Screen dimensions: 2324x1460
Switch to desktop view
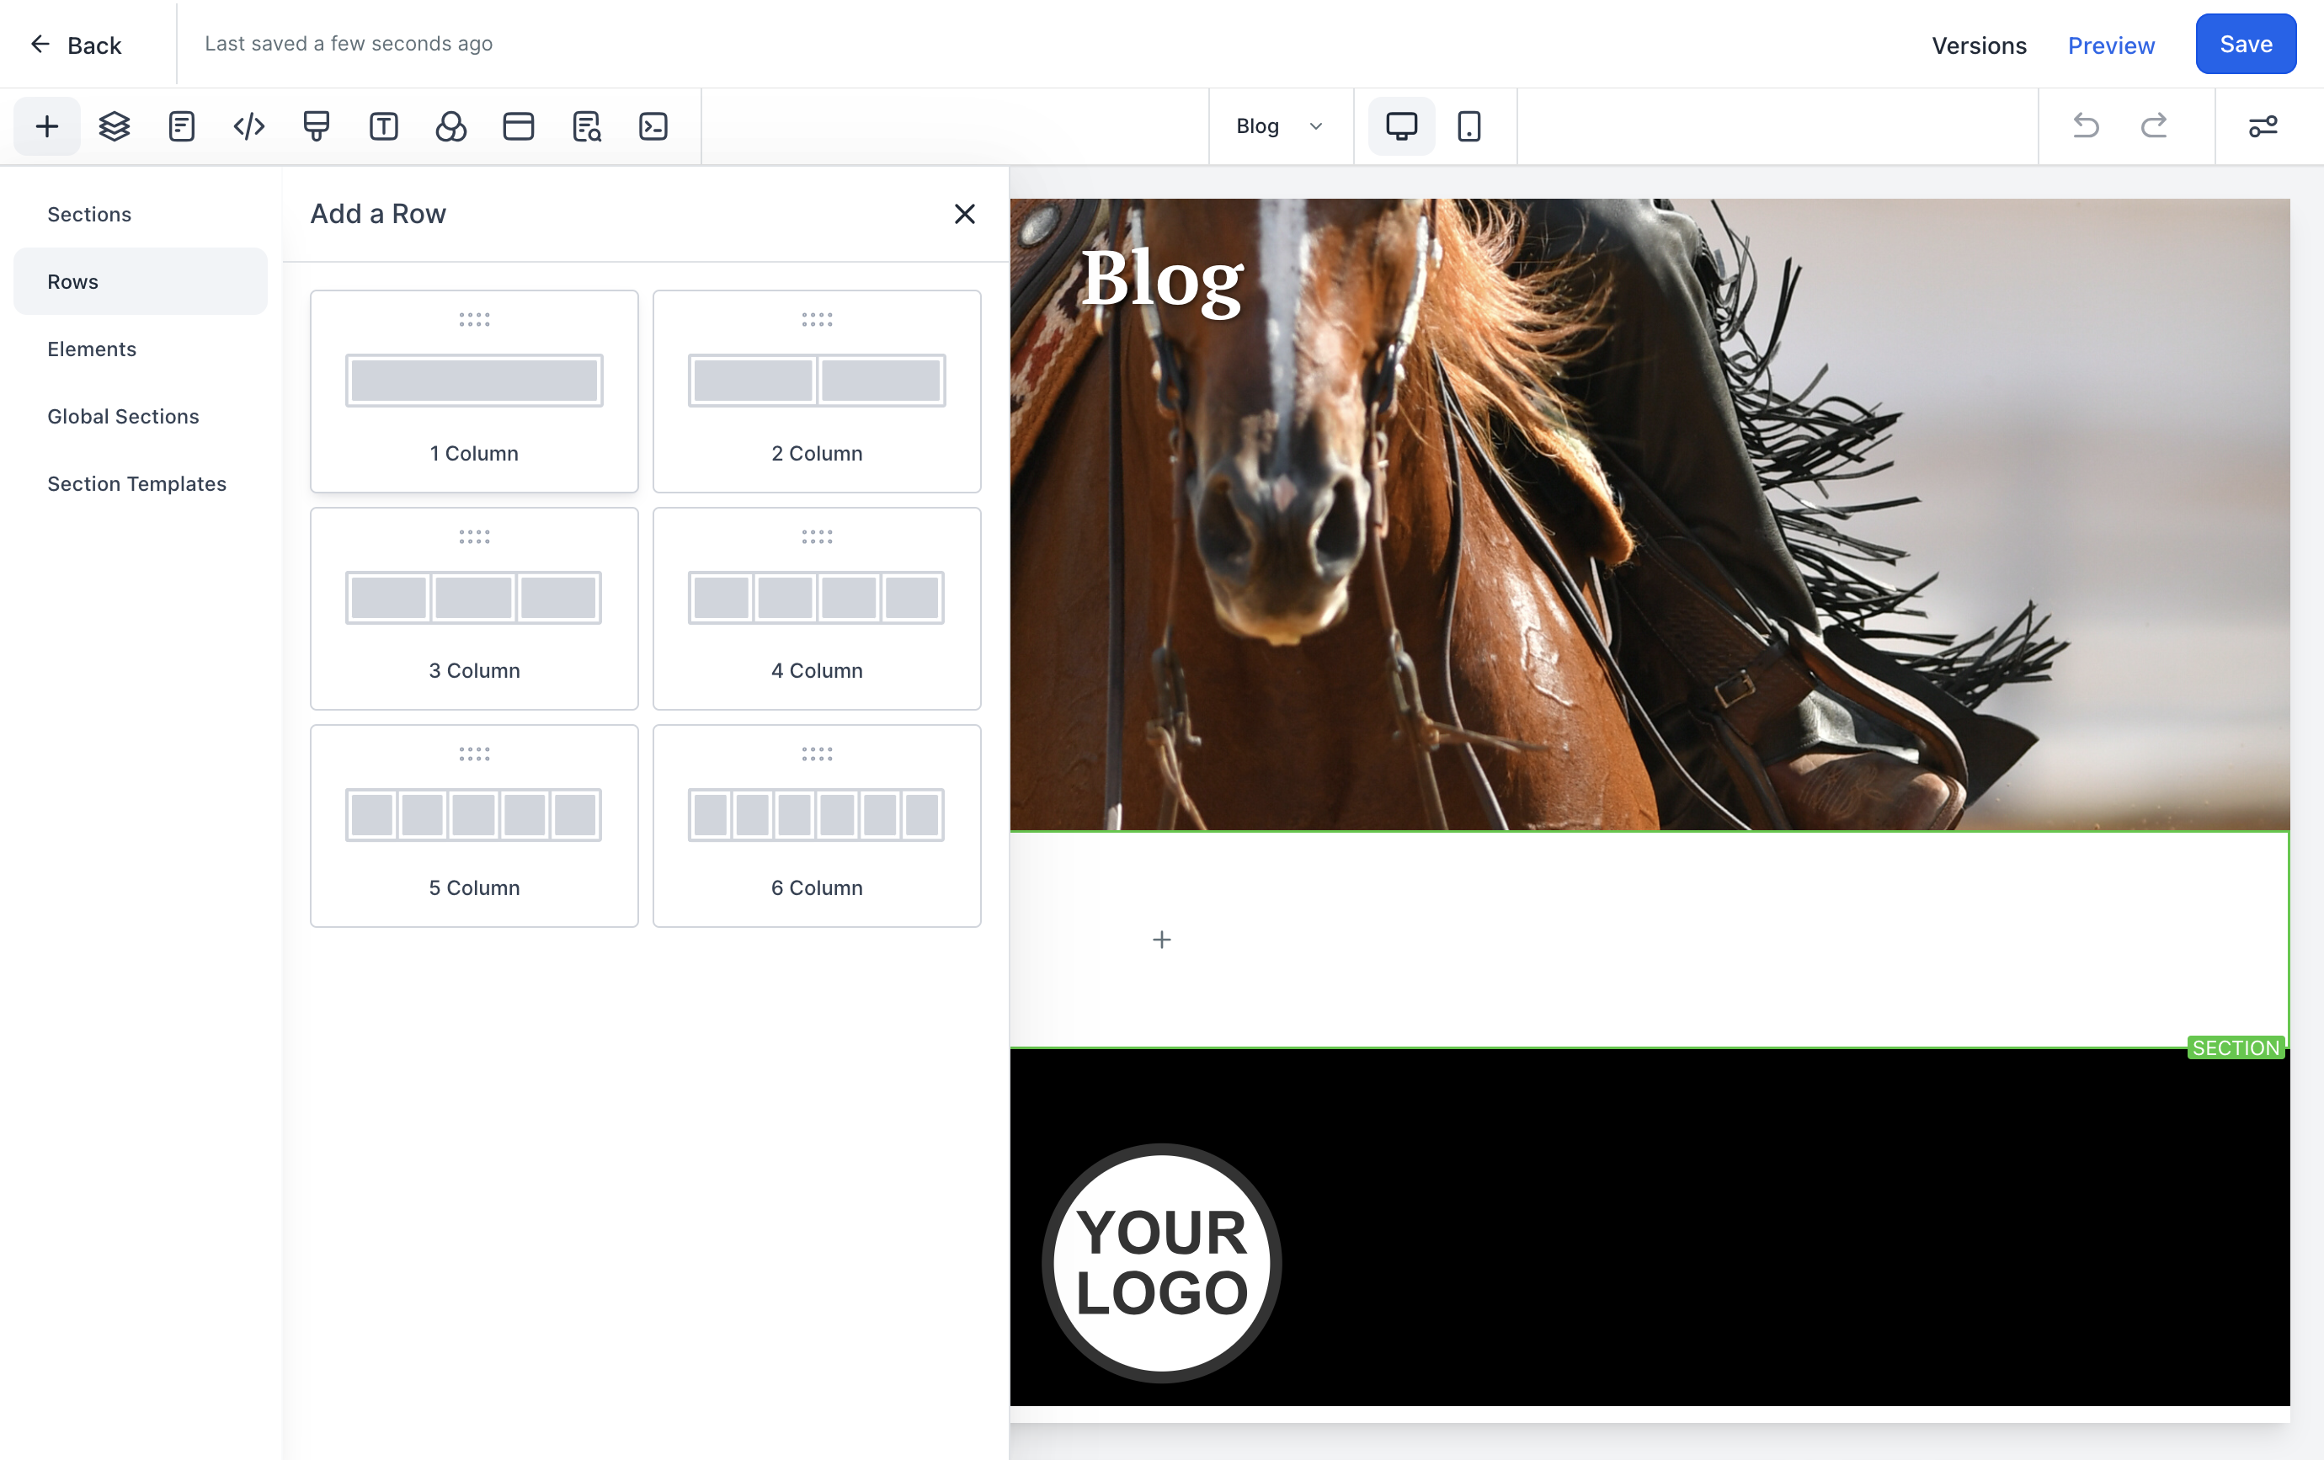[x=1401, y=126]
